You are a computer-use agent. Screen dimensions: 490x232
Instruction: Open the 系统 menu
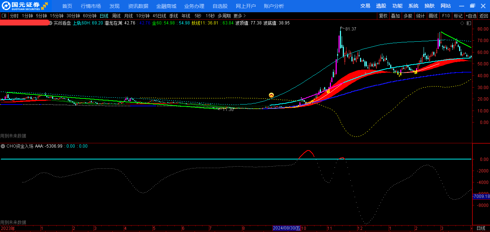(414, 6)
